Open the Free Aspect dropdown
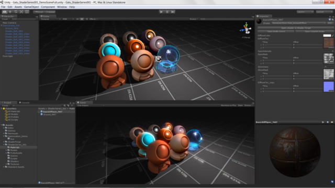The width and height of the screenshot is (335, 188). [91, 105]
